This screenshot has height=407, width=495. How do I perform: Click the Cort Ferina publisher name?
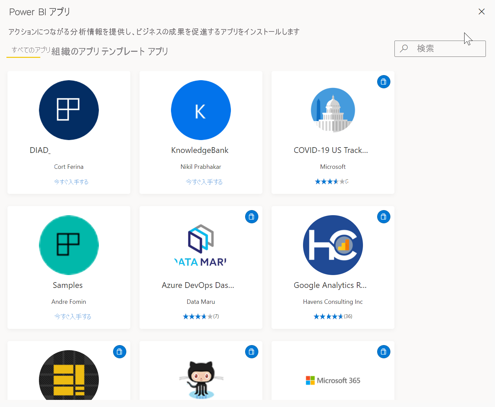point(69,167)
